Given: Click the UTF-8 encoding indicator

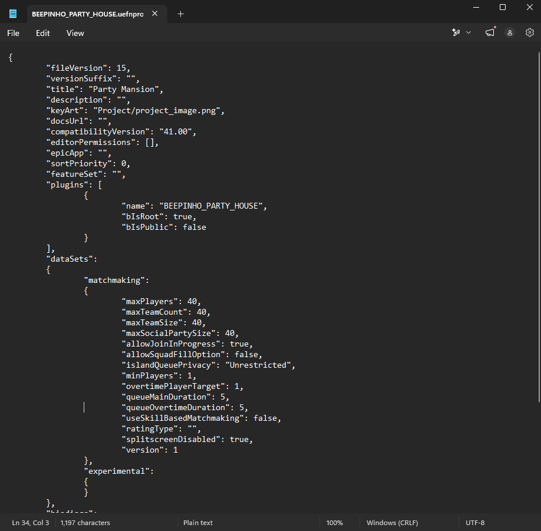Looking at the screenshot, I should pos(475,523).
